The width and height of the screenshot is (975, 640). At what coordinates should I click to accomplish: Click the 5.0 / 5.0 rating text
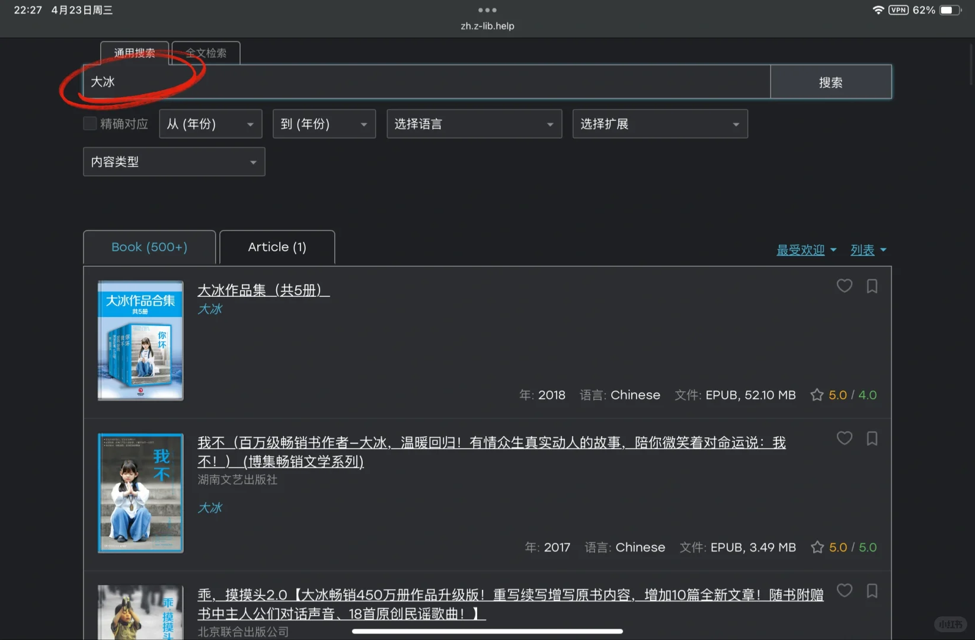tap(852, 547)
